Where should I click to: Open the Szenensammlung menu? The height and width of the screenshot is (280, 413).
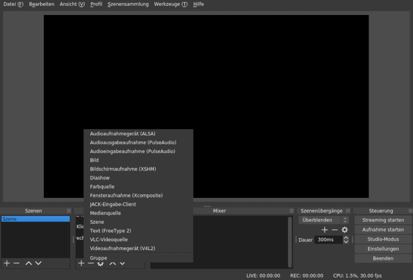pos(128,4)
